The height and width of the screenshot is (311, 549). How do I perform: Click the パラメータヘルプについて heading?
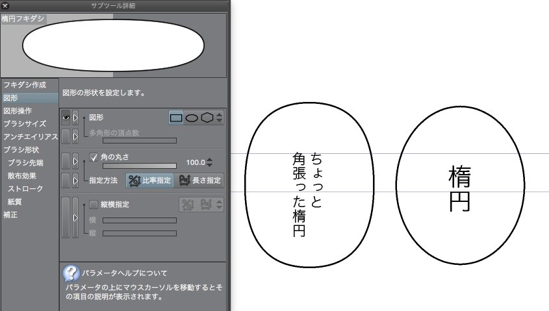[125, 273]
